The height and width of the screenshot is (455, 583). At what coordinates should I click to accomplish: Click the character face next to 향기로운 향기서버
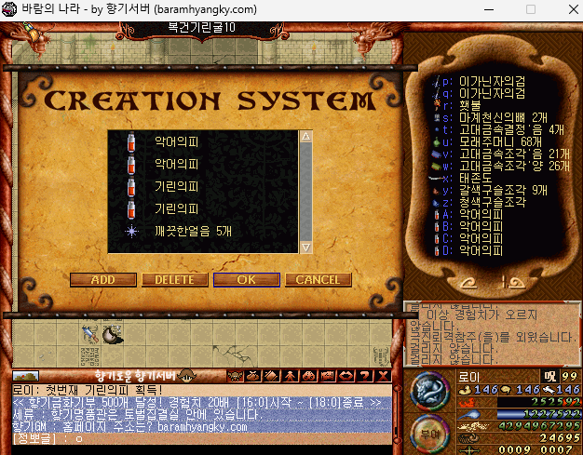pos(187,376)
